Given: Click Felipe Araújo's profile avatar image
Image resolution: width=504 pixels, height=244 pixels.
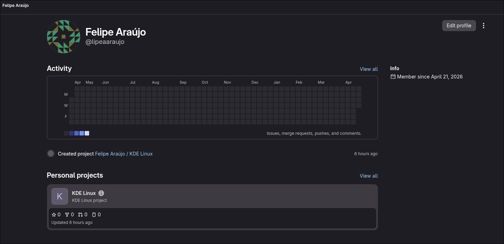Looking at the screenshot, I should 63,36.
